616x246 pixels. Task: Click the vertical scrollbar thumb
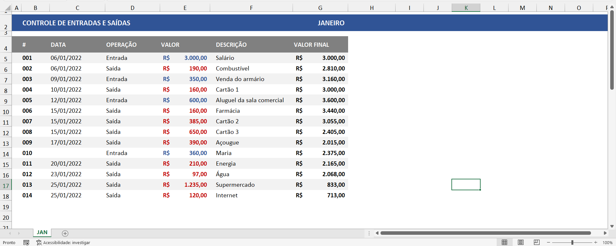click(612, 50)
